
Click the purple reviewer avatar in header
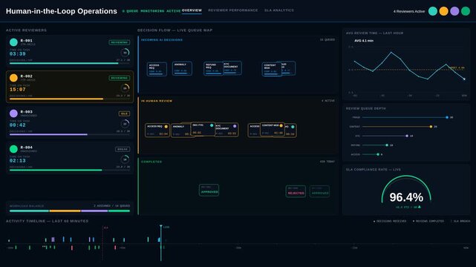point(454,11)
